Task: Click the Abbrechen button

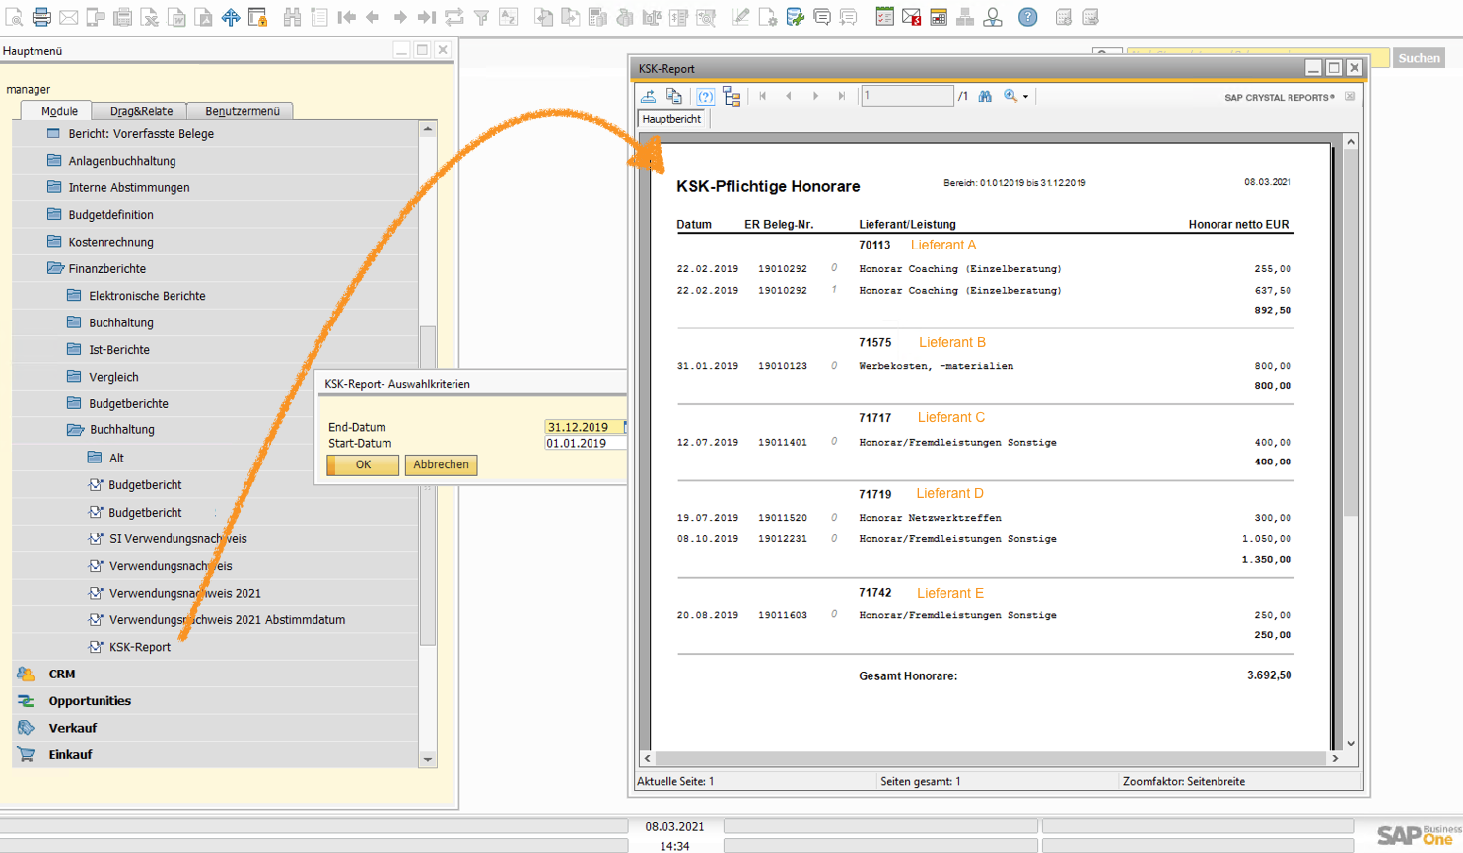Action: pos(441,464)
